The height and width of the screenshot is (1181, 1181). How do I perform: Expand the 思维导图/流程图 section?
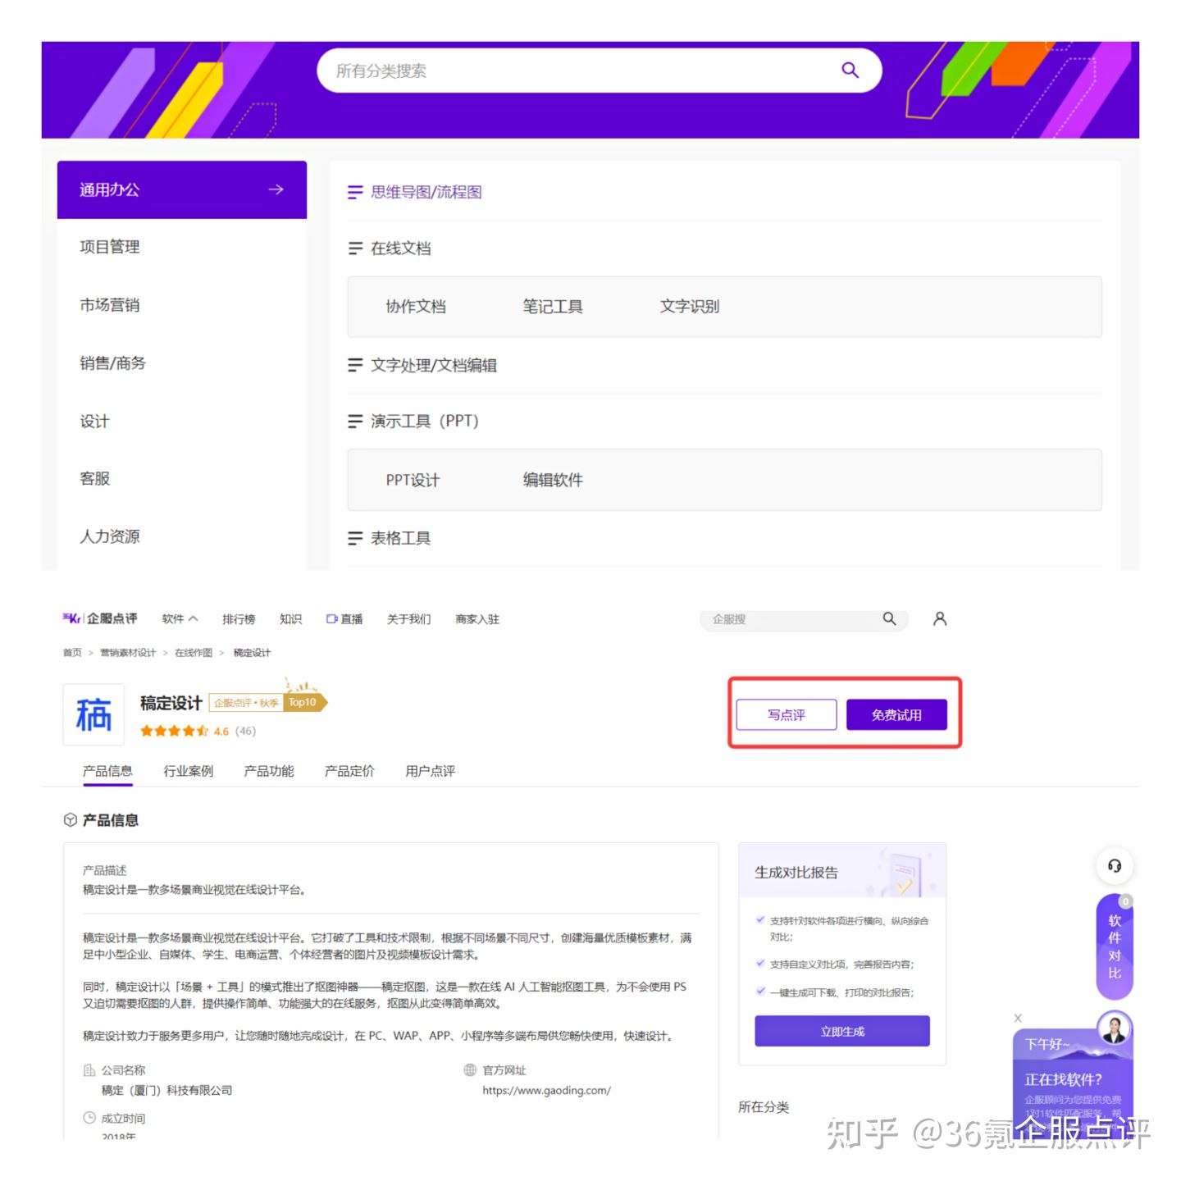point(354,192)
